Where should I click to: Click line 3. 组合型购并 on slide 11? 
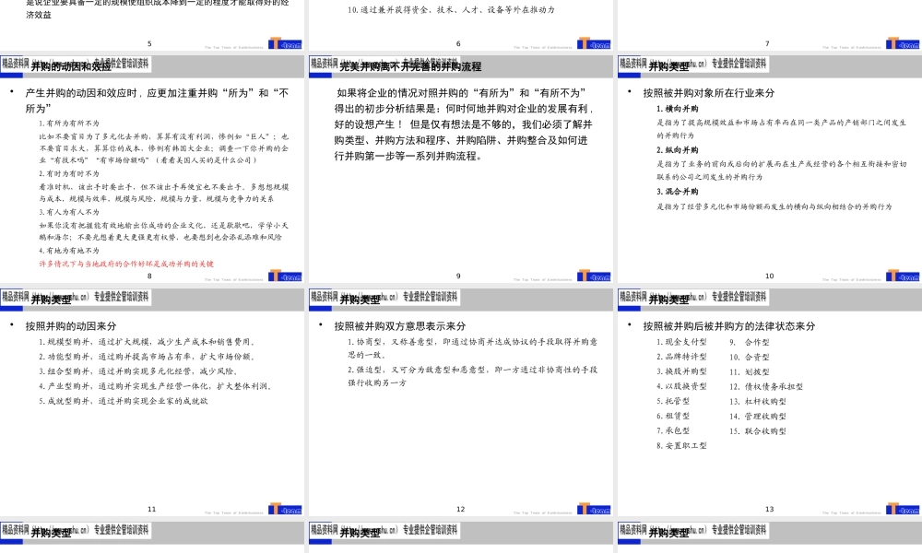[138, 371]
